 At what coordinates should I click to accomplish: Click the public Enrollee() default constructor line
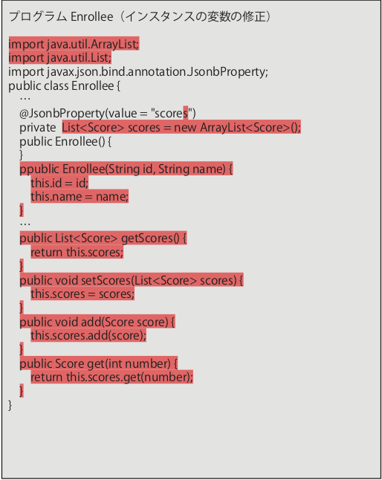tap(65, 141)
